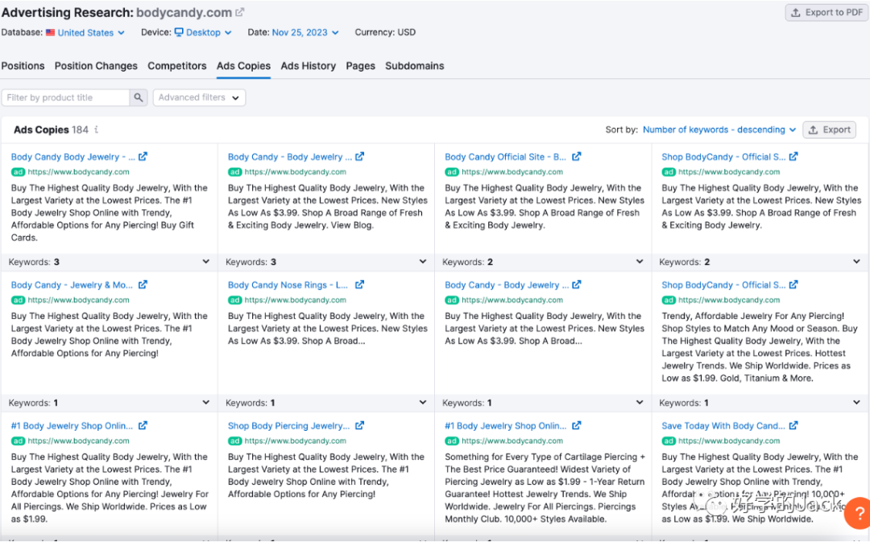The height and width of the screenshot is (542, 870).
Task: Open bodycandy.com domain external link icon
Action: [240, 11]
